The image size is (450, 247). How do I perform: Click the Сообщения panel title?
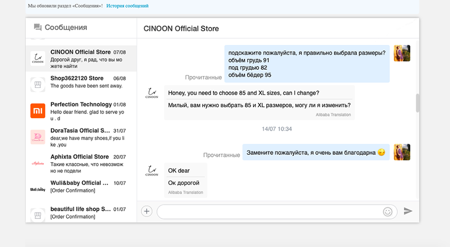(x=66, y=27)
